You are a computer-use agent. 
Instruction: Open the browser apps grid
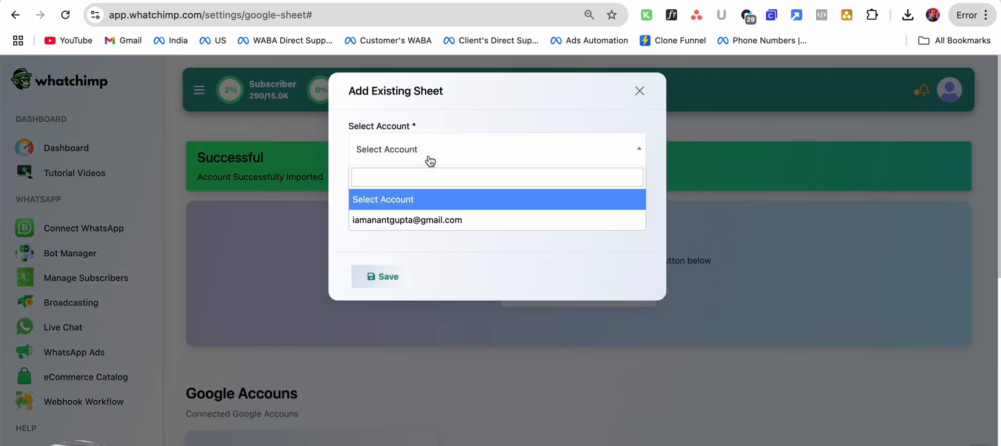coord(18,41)
